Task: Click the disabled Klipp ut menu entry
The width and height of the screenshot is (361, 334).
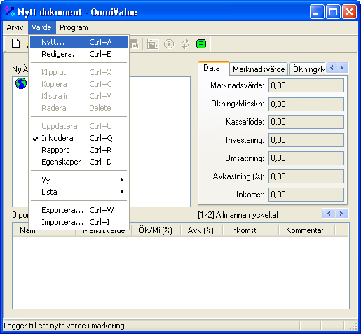Action: click(x=79, y=72)
